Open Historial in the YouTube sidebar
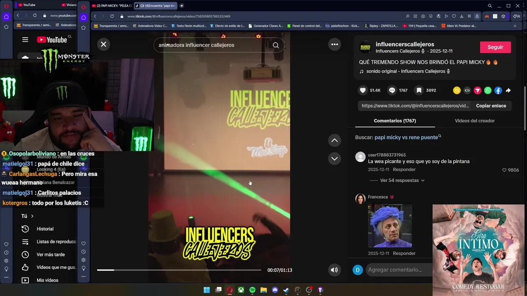This screenshot has height=296, width=527. (x=45, y=229)
